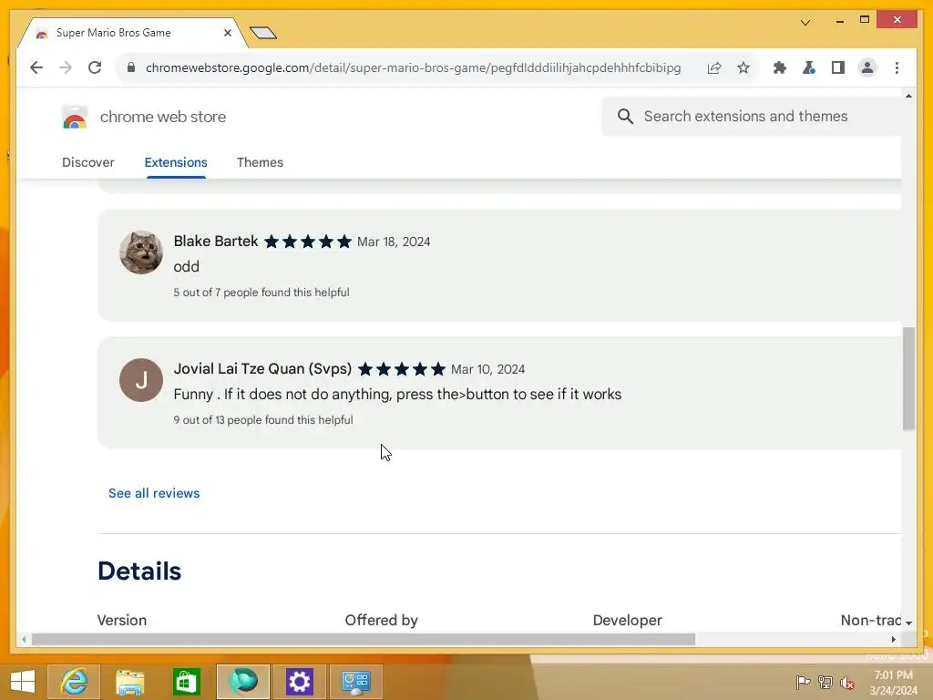This screenshot has width=933, height=700.
Task: Click the Action Center flag tray icon
Action: click(803, 682)
